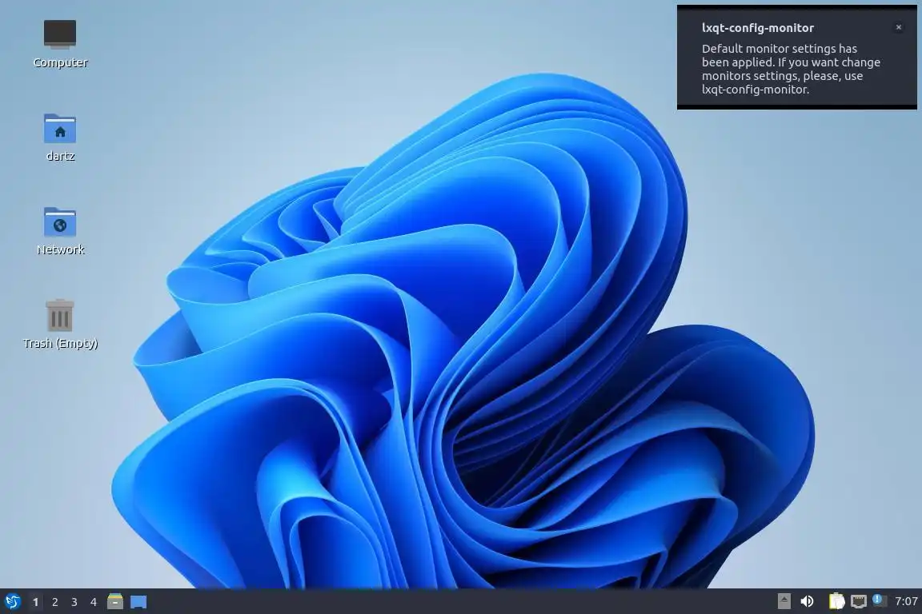
Task: Select the Trash (Empty) desktop icon
Action: click(x=60, y=325)
